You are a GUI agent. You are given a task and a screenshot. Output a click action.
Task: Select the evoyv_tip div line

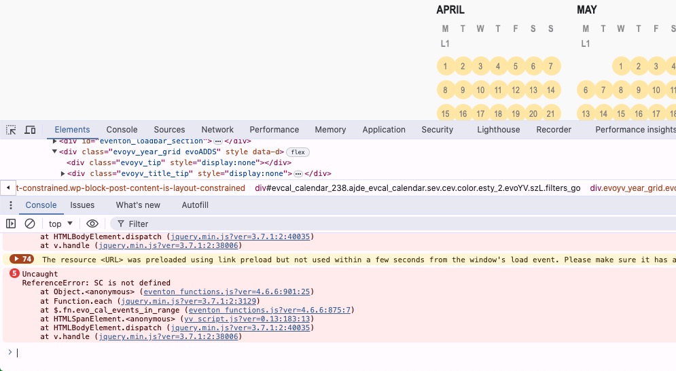coord(179,162)
